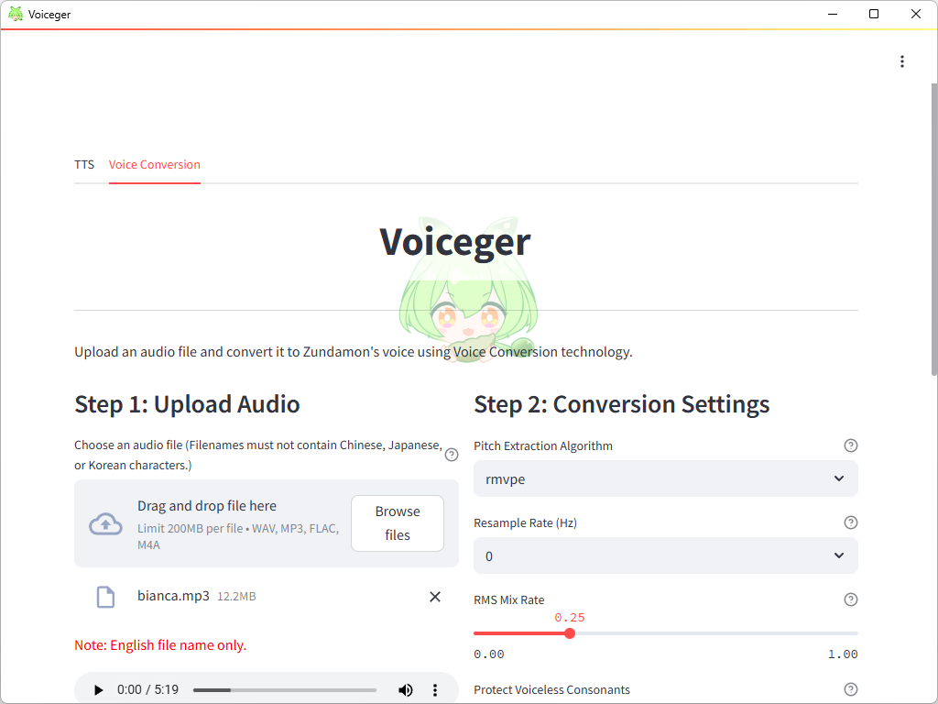The width and height of the screenshot is (938, 704).
Task: Open the three-dot main menu
Action: tap(902, 61)
